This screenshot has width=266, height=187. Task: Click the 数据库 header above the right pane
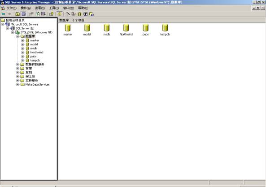pos(64,20)
